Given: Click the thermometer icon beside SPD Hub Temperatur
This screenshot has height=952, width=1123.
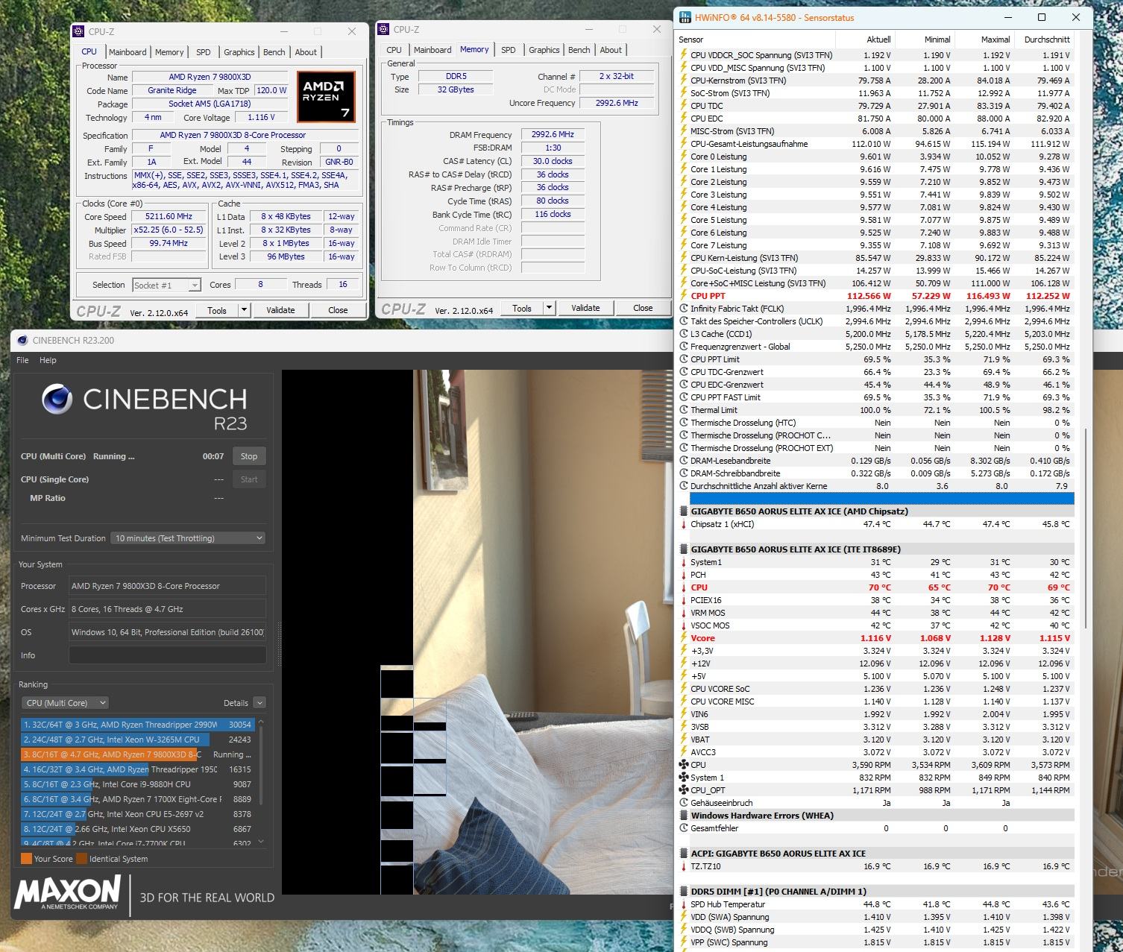Looking at the screenshot, I should point(684,904).
